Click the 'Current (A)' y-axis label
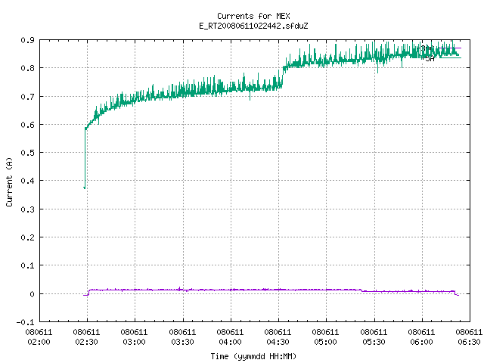The width and height of the screenshot is (484, 363). tap(9, 181)
